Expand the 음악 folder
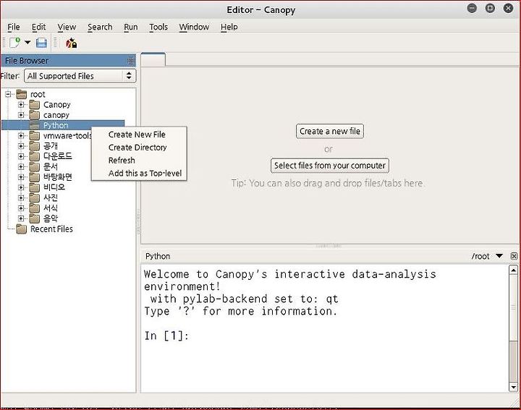The image size is (521, 410). (21, 218)
